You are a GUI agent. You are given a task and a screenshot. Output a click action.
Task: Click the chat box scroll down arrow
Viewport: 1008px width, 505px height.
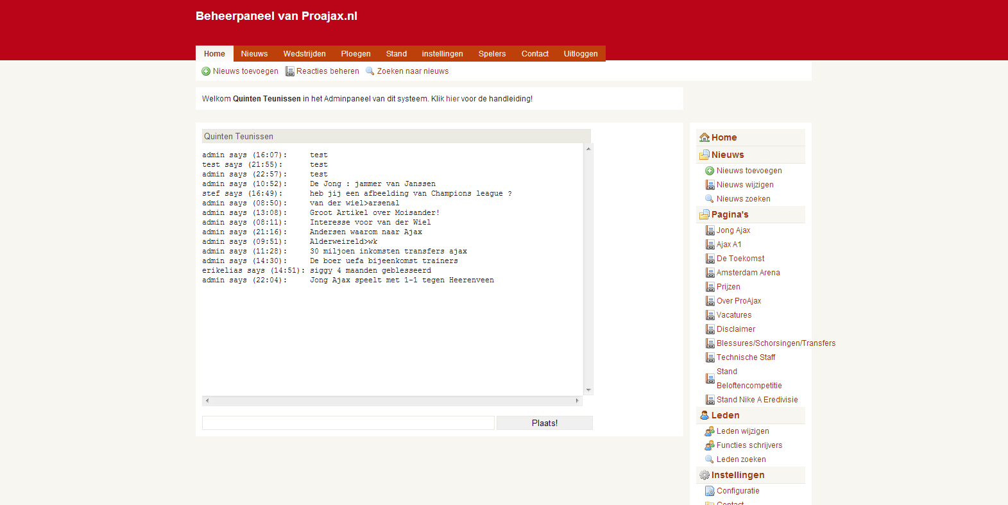588,390
